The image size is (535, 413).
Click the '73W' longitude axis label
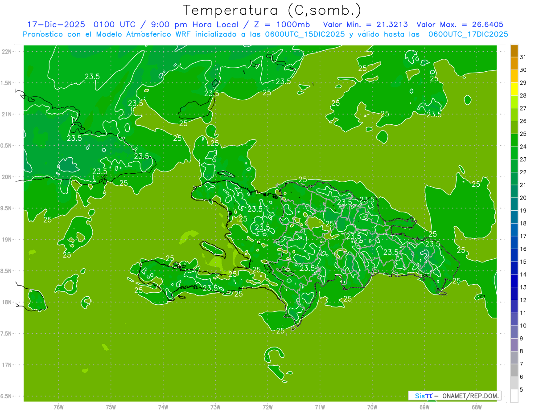coord(215,407)
